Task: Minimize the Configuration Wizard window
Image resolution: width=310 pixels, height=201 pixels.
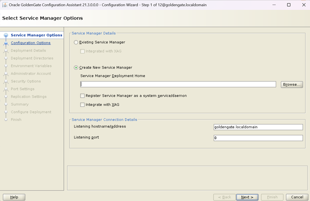Action: click(x=274, y=5)
